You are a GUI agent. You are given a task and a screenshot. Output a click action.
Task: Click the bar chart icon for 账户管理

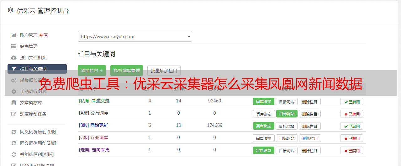pyautogui.click(x=13, y=35)
